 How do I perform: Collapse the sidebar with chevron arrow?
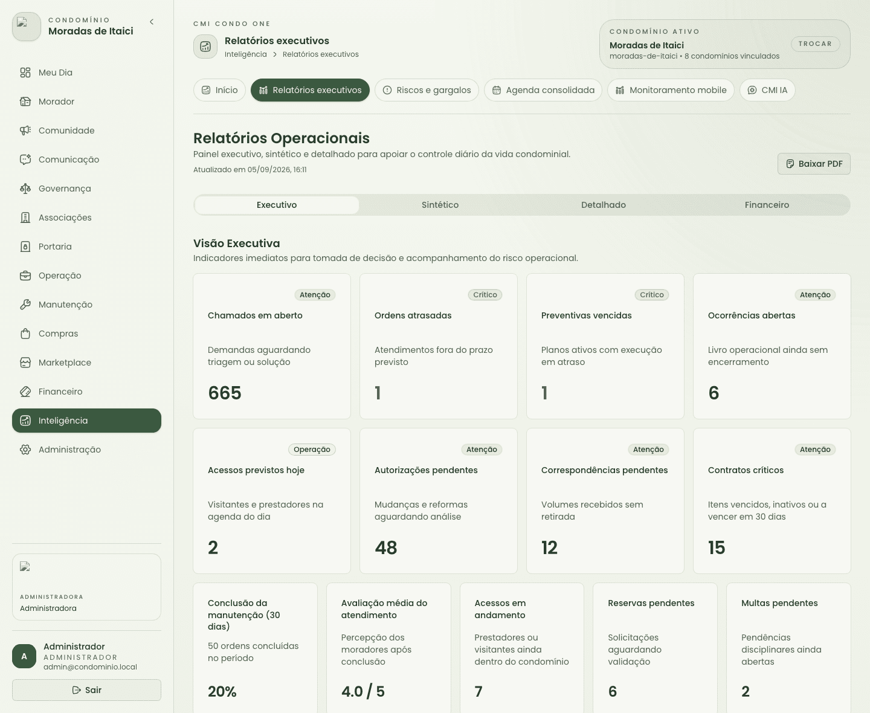pos(152,22)
